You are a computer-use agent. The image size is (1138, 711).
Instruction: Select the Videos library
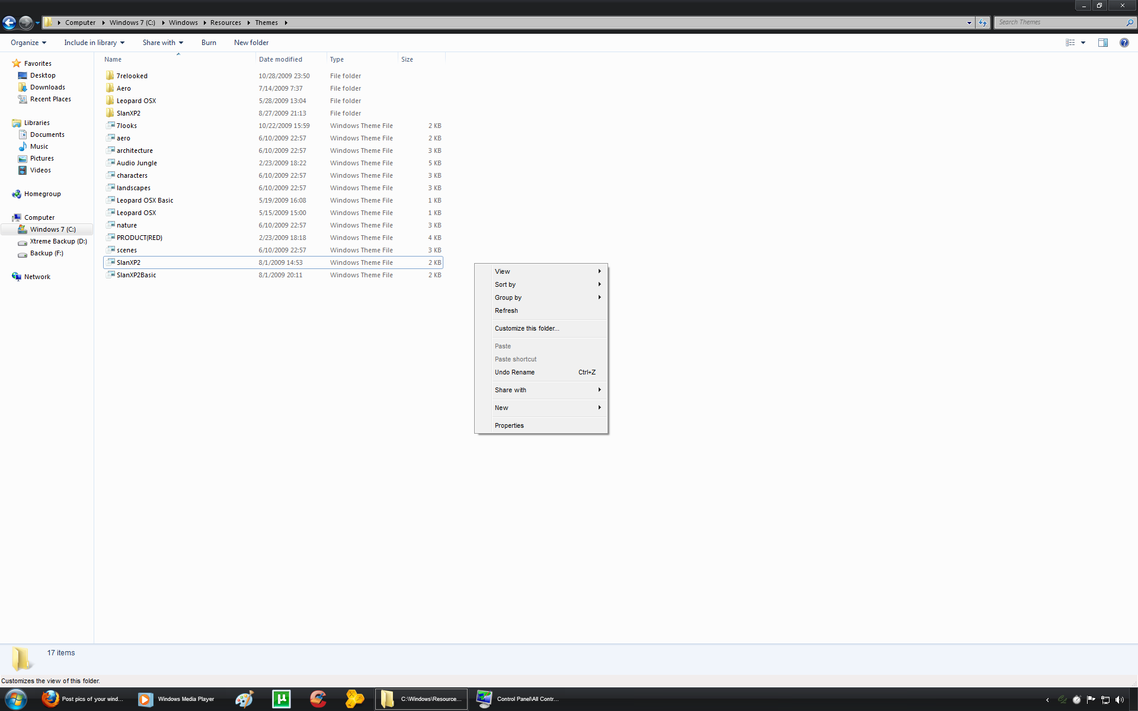pos(40,170)
